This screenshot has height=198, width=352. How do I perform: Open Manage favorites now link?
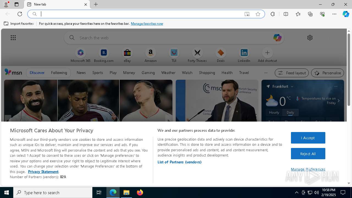[x=147, y=24]
